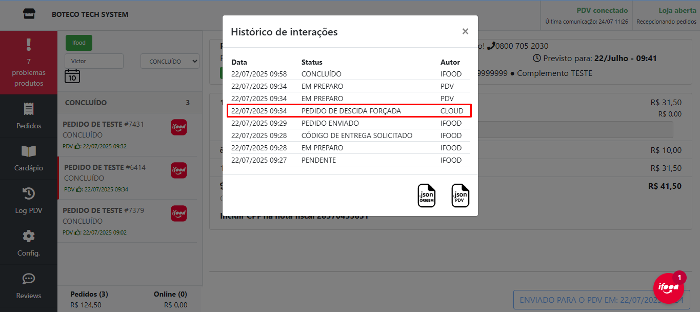
Task: Download the .json PDV file
Action: point(460,196)
